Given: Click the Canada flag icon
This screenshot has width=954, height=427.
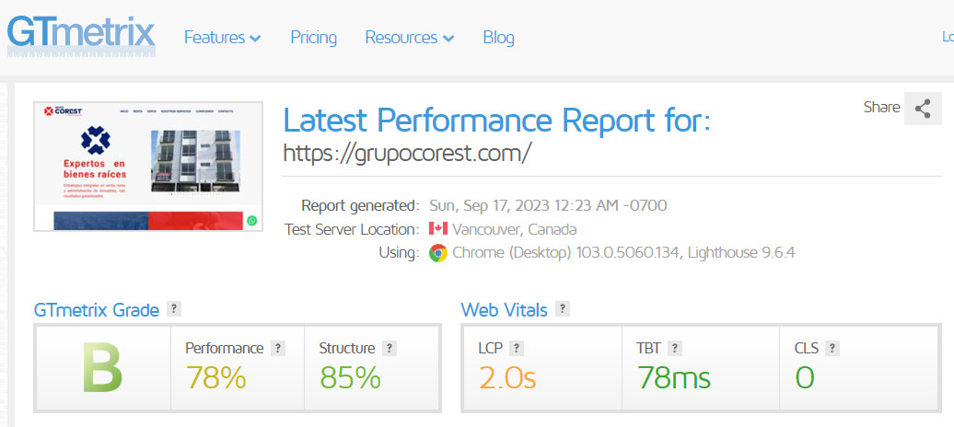Looking at the screenshot, I should tap(438, 229).
